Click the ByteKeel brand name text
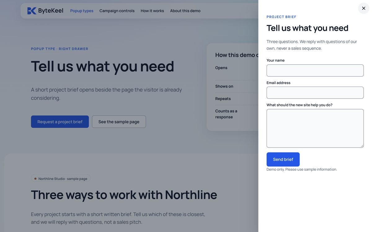372x232 pixels. point(51,11)
